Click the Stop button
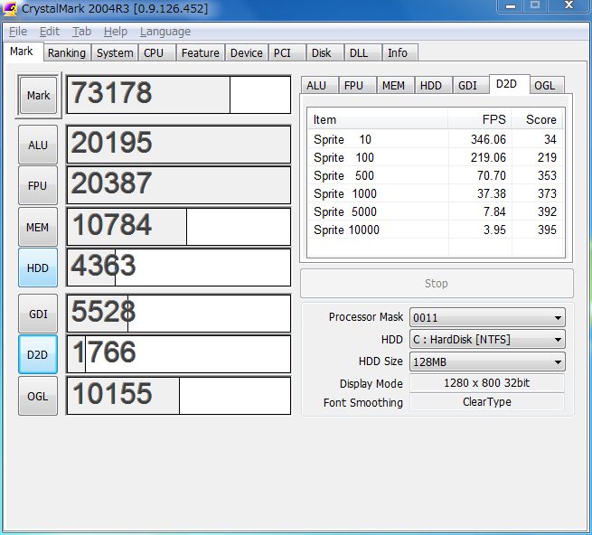The image size is (592, 535). [x=437, y=283]
